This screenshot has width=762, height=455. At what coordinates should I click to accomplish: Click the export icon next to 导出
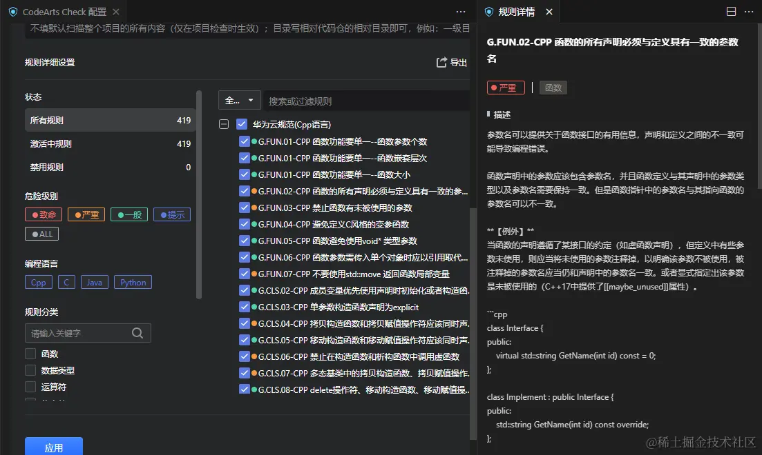click(441, 62)
